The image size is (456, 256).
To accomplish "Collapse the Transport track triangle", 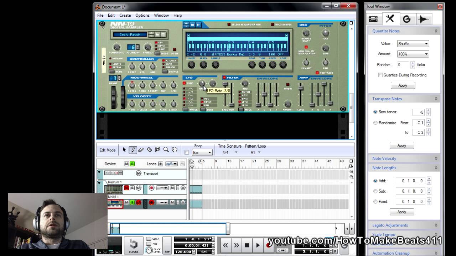I will click(x=99, y=172).
